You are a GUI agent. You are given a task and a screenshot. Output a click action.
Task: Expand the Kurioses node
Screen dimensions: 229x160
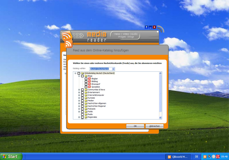pyautogui.click(x=79, y=98)
